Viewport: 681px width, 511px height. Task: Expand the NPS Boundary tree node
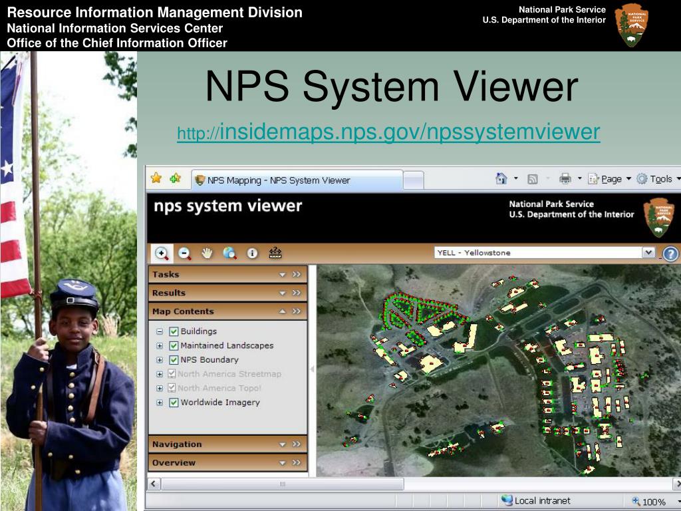[x=160, y=360]
